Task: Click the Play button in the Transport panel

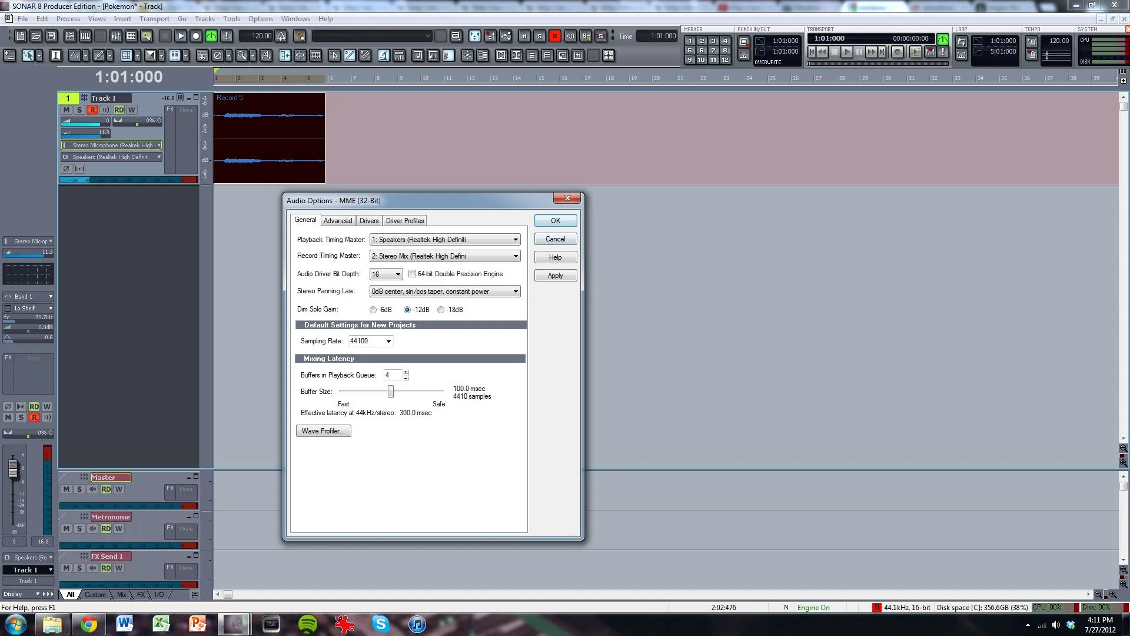Action: tap(847, 52)
